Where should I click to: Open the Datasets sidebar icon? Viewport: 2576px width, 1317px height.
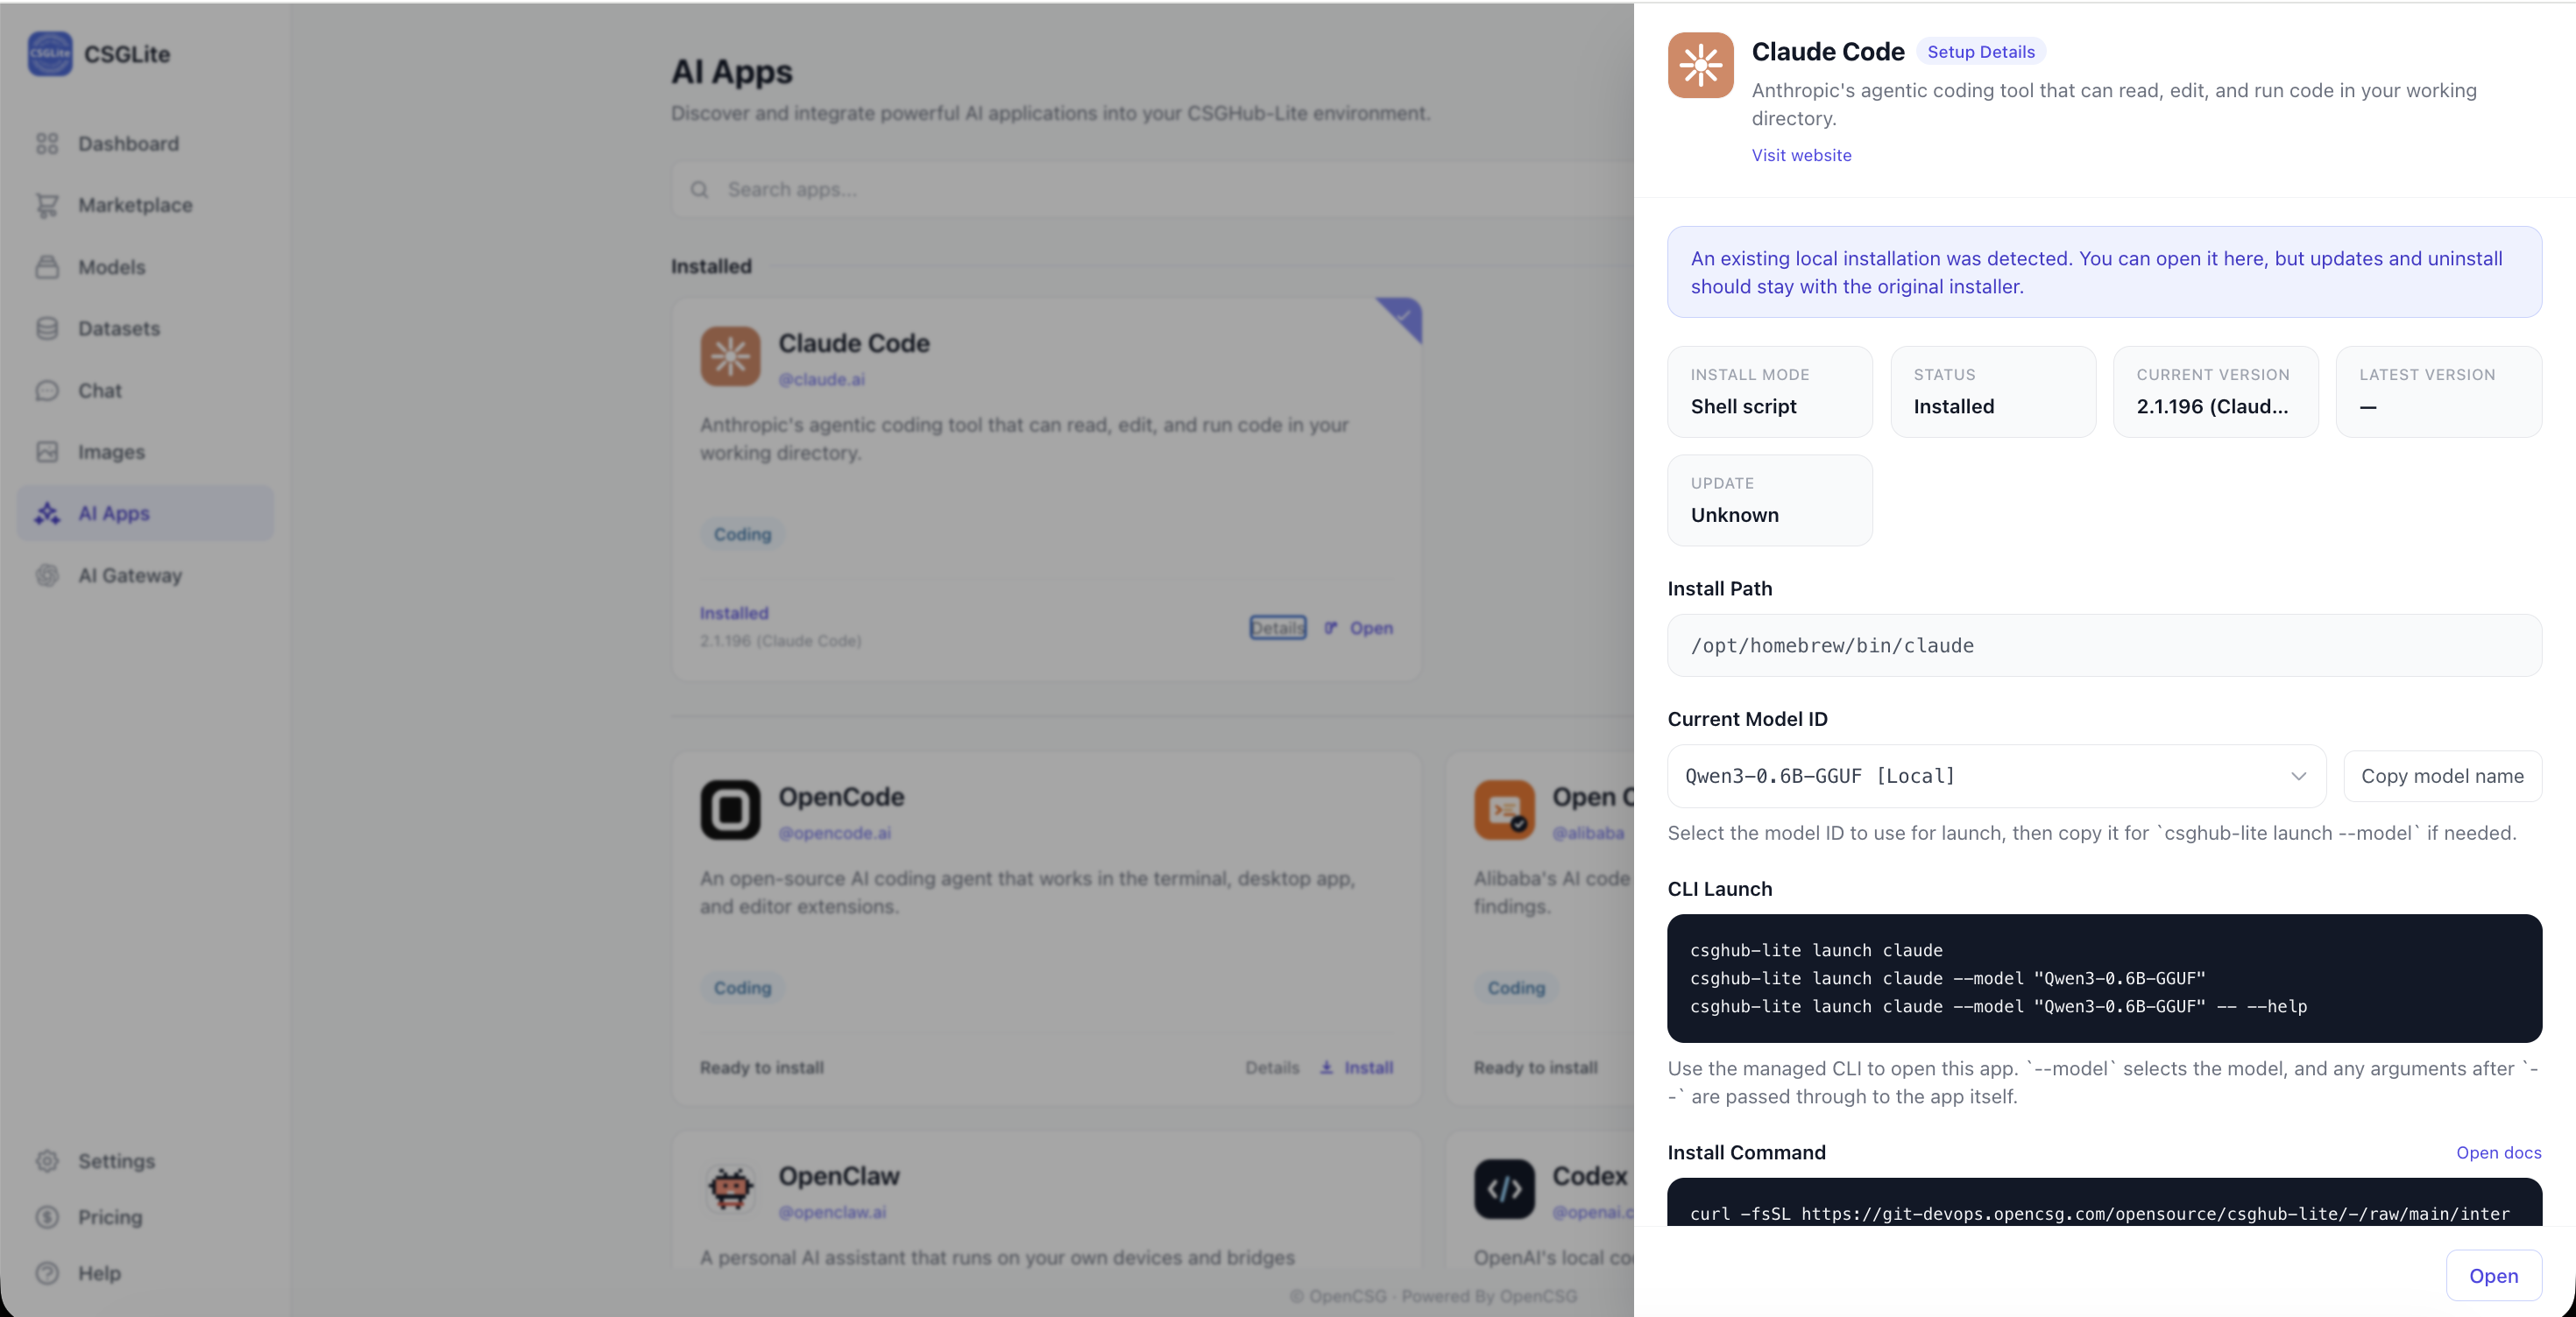[47, 327]
